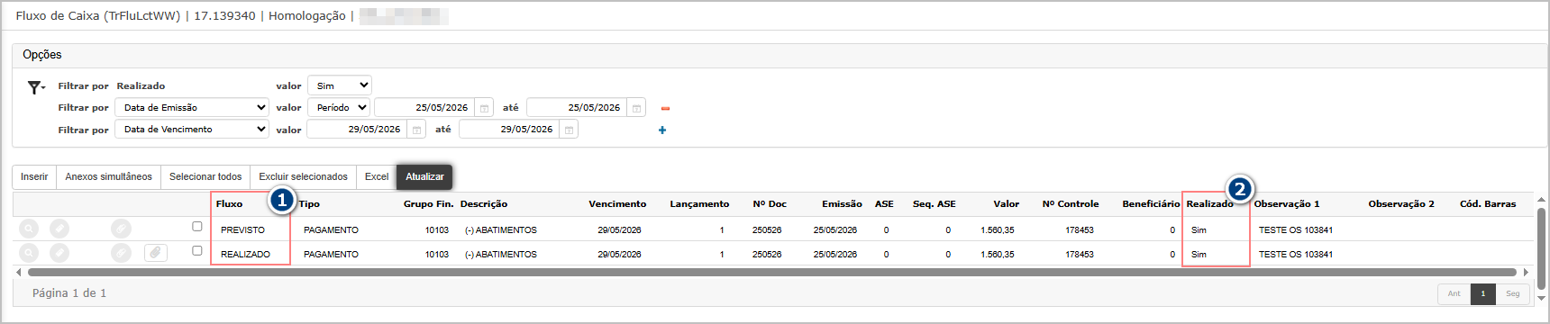
Task: Click the Página 1 de 1 text
Action: pyautogui.click(x=69, y=293)
